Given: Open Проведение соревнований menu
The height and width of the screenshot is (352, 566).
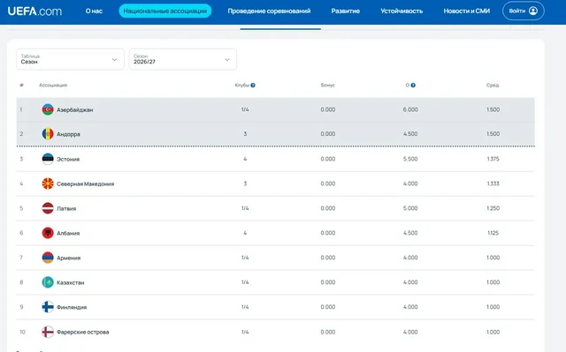Looking at the screenshot, I should coord(269,11).
